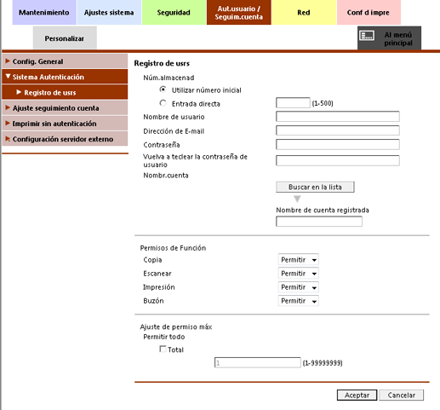This screenshot has width=440, height=410.
Task: Click the Ajuste seguimiento cuenta label
Action: [55, 108]
